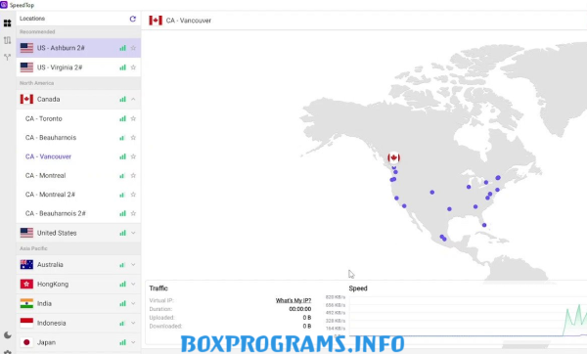Viewport: 587px width, 354px height.
Task: Select US - Virginia 2# recommended server
Action: pos(78,67)
